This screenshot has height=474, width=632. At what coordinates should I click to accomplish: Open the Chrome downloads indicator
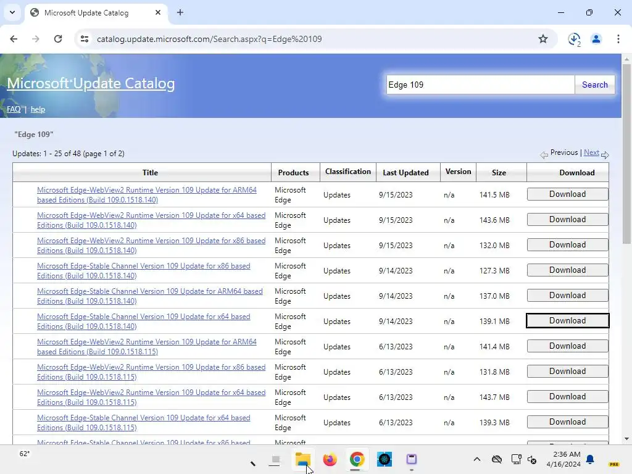pos(574,39)
